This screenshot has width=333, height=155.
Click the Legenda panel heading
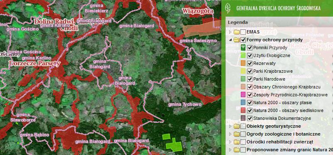pyautogui.click(x=238, y=22)
